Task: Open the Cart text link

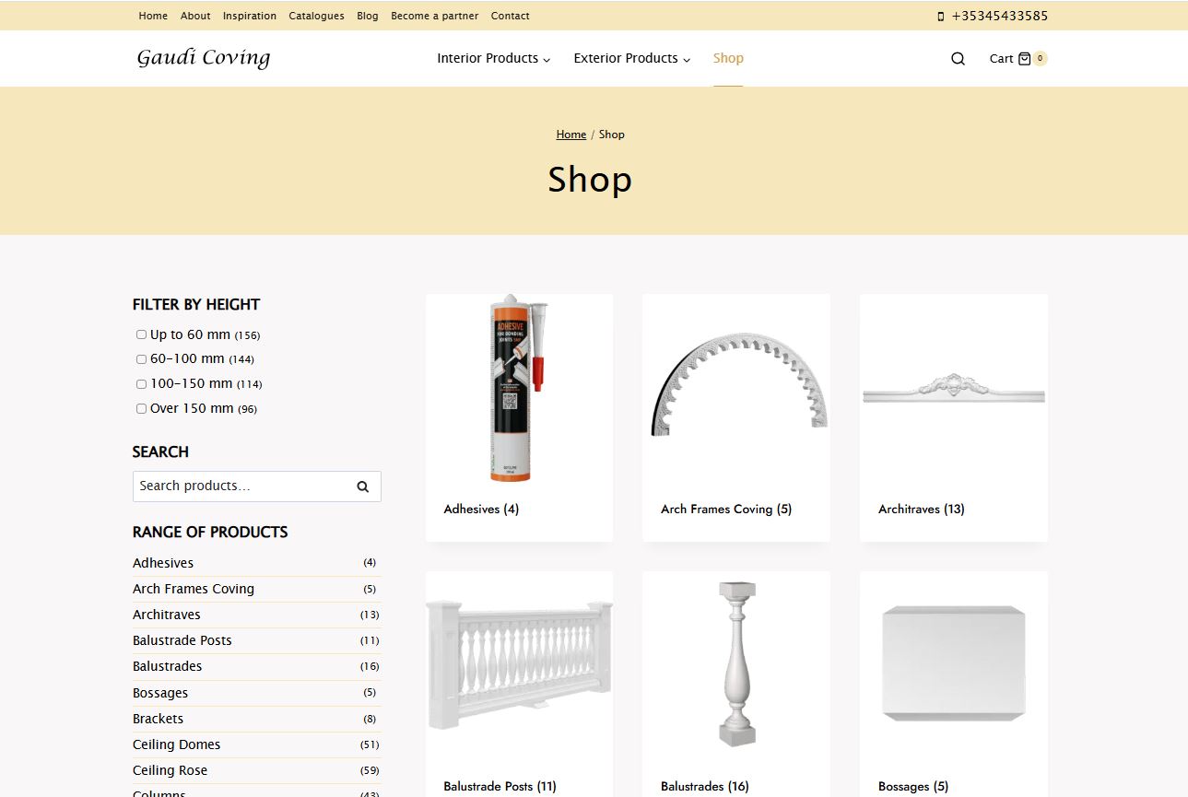Action: pyautogui.click(x=1001, y=59)
